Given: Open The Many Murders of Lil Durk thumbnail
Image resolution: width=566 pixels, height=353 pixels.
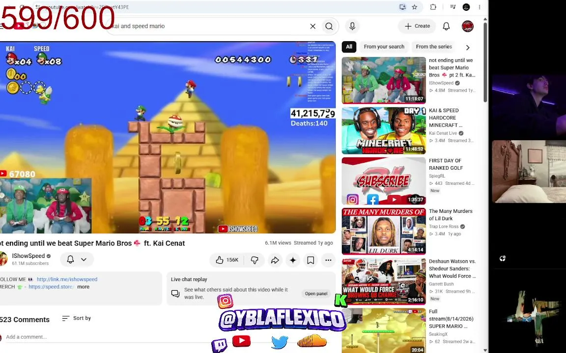Looking at the screenshot, I should (x=384, y=231).
